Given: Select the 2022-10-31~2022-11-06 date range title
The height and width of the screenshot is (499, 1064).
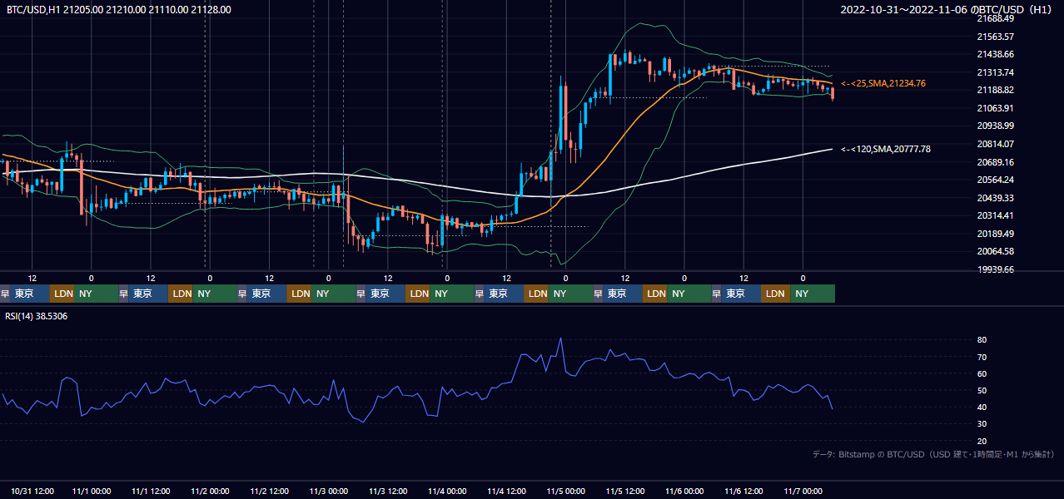Looking at the screenshot, I should [947, 9].
